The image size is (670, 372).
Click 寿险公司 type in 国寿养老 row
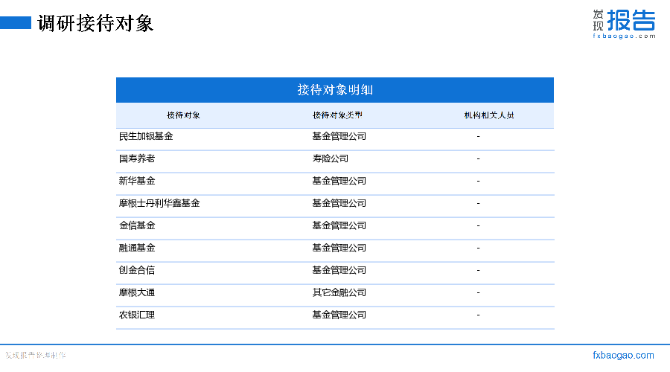(331, 158)
